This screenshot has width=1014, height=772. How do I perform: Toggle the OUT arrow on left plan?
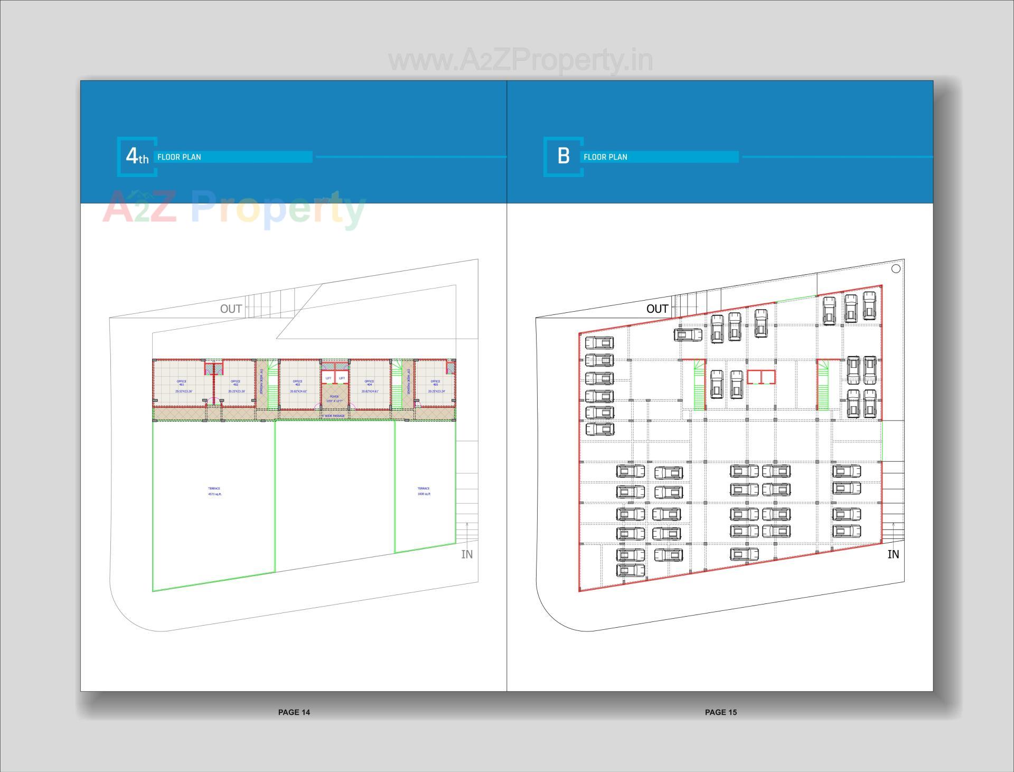(231, 309)
